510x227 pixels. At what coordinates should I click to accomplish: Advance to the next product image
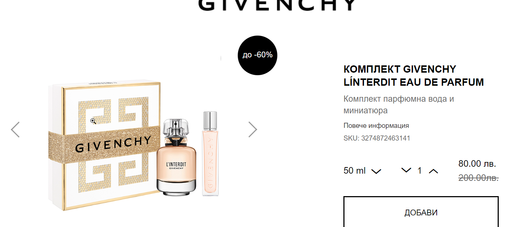[253, 129]
